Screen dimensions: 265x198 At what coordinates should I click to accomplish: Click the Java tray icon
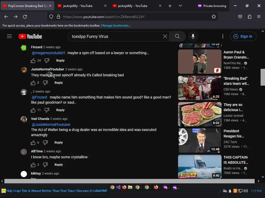pyautogui.click(x=235, y=191)
